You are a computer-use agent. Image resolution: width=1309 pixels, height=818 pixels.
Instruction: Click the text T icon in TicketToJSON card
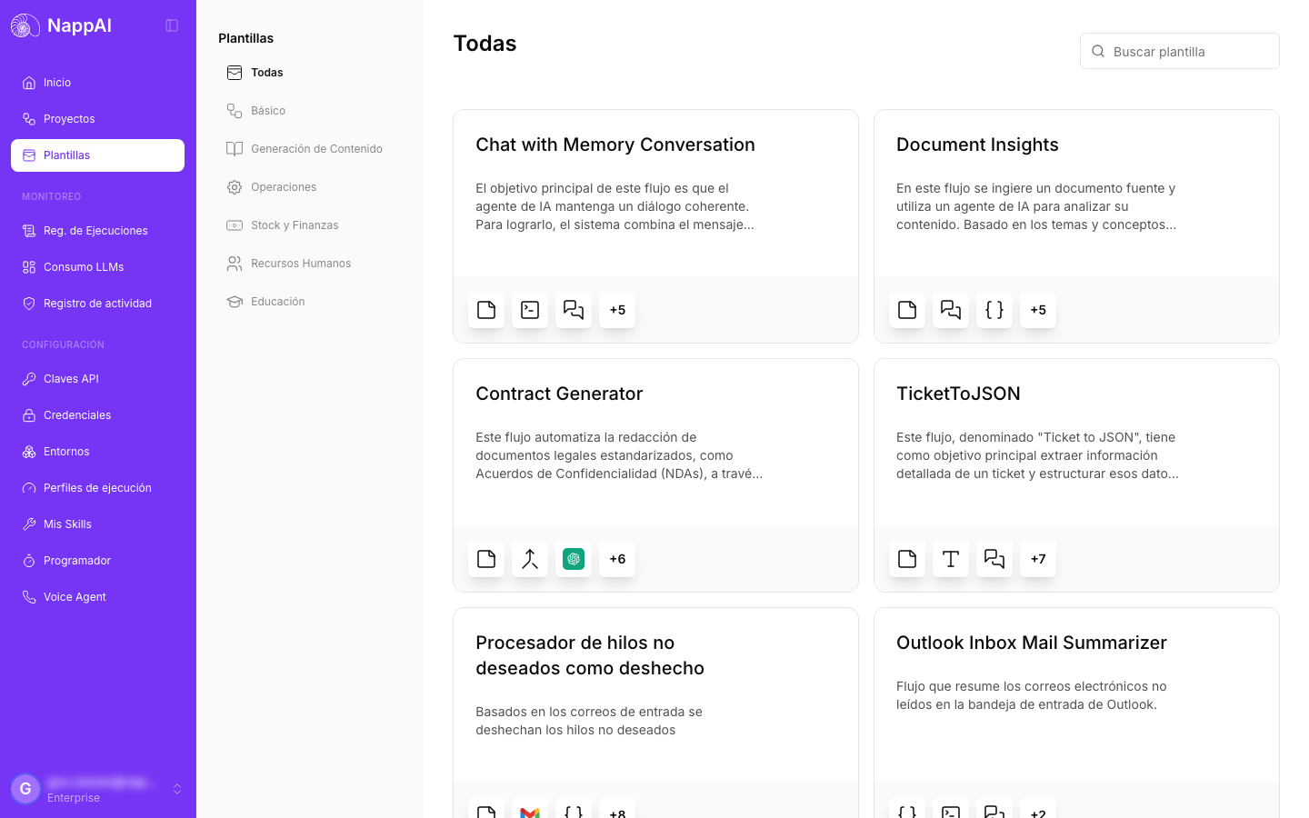(x=951, y=559)
